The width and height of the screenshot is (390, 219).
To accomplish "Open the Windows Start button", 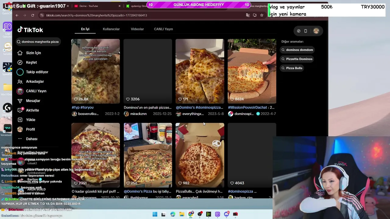I will coord(155,214).
